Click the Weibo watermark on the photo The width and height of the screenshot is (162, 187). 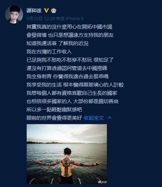(102, 182)
